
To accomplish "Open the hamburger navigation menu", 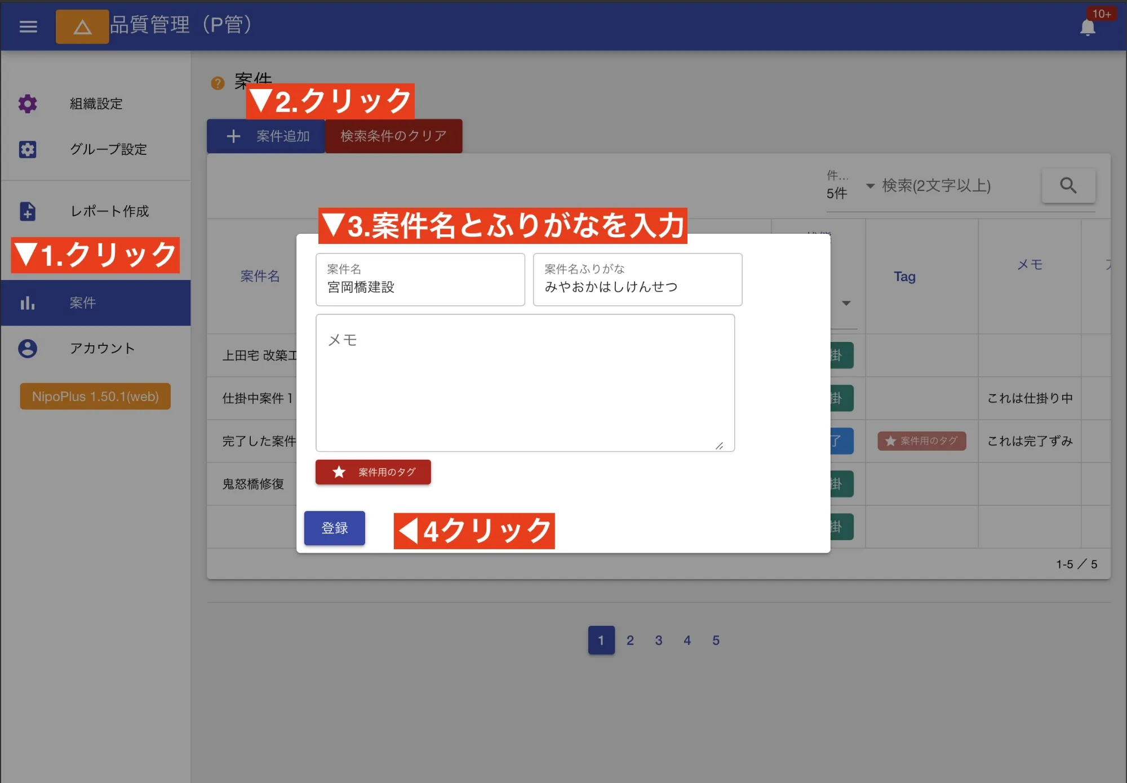I will (28, 26).
